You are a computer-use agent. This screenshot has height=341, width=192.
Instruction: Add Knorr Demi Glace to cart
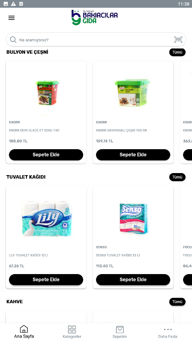tap(46, 155)
